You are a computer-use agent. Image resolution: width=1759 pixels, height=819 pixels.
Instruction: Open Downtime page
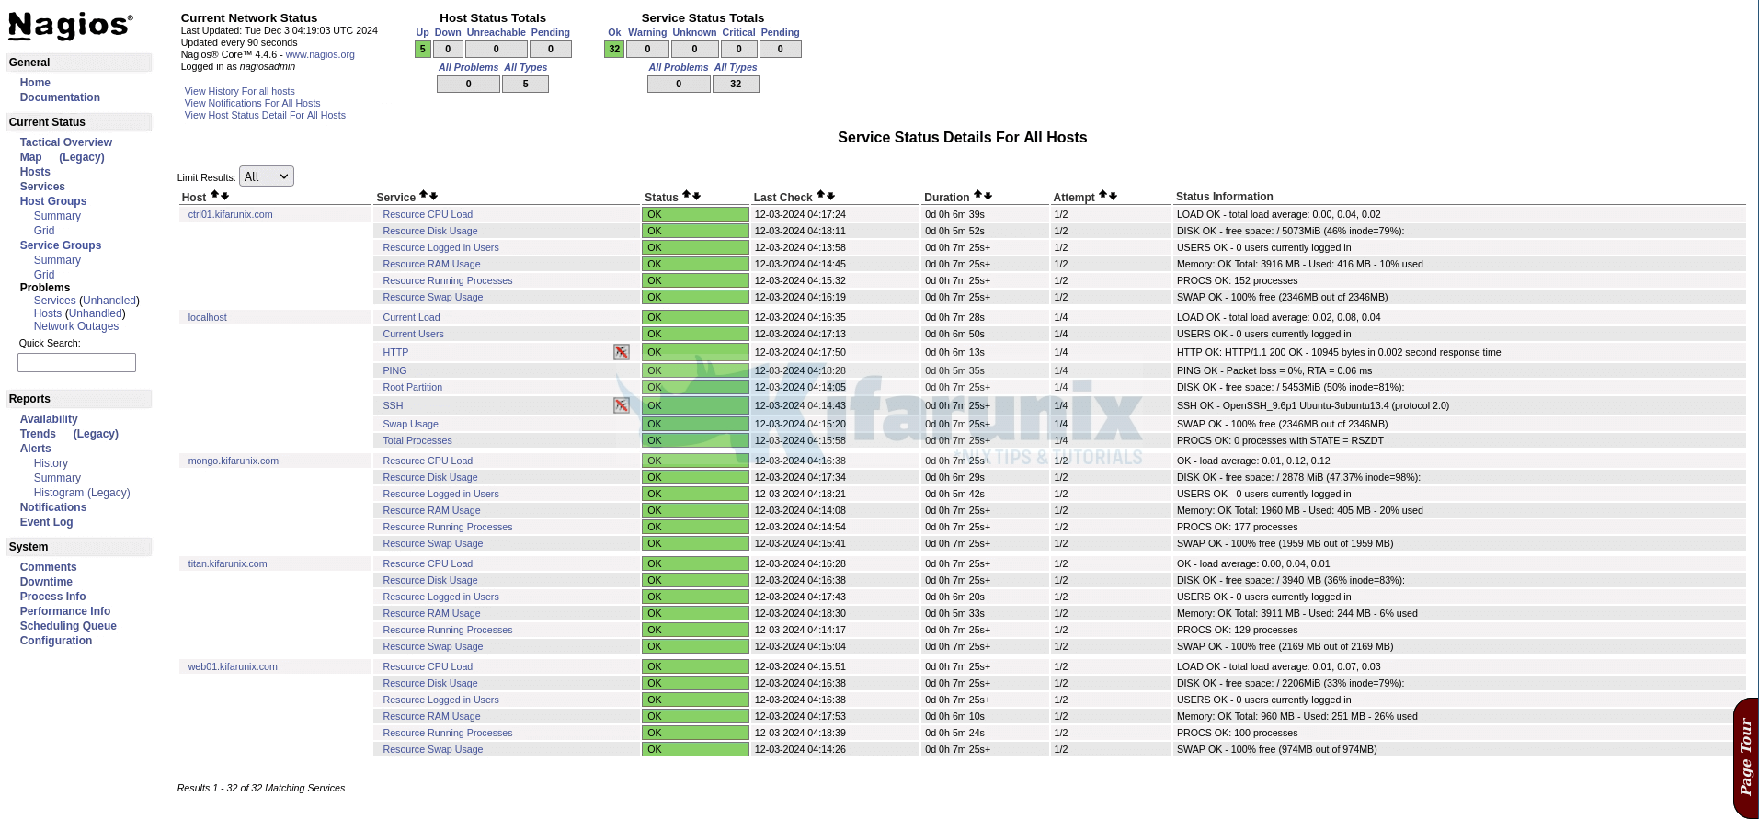point(46,582)
